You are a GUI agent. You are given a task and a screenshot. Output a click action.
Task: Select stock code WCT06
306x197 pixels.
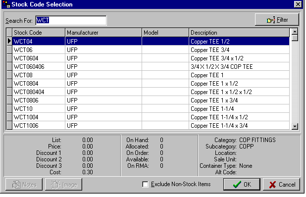[23, 49]
